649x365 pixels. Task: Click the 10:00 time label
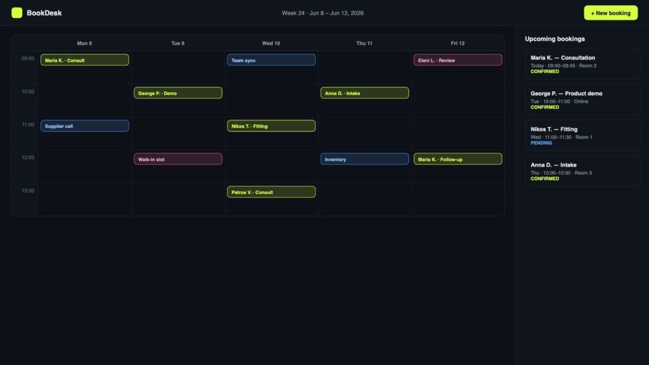tap(28, 91)
